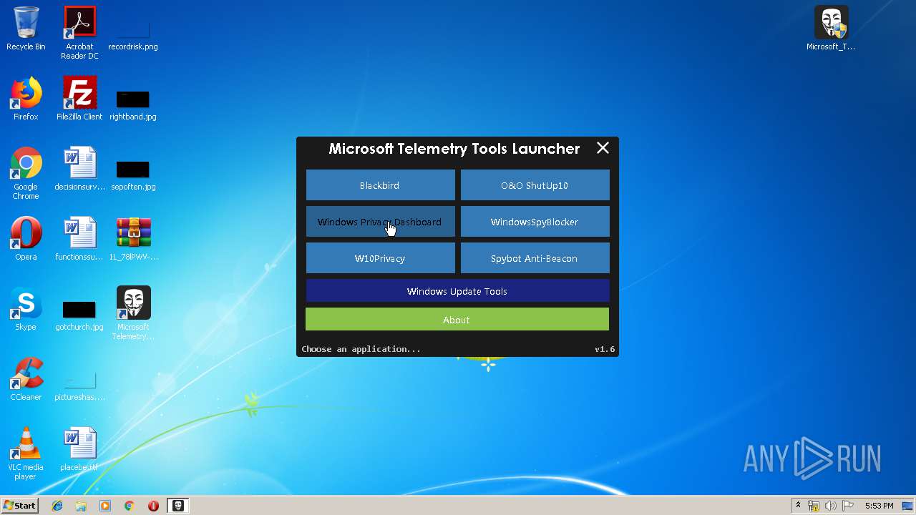The width and height of the screenshot is (916, 515).
Task: Select the decisionsurv Word document icon
Action: point(79,169)
